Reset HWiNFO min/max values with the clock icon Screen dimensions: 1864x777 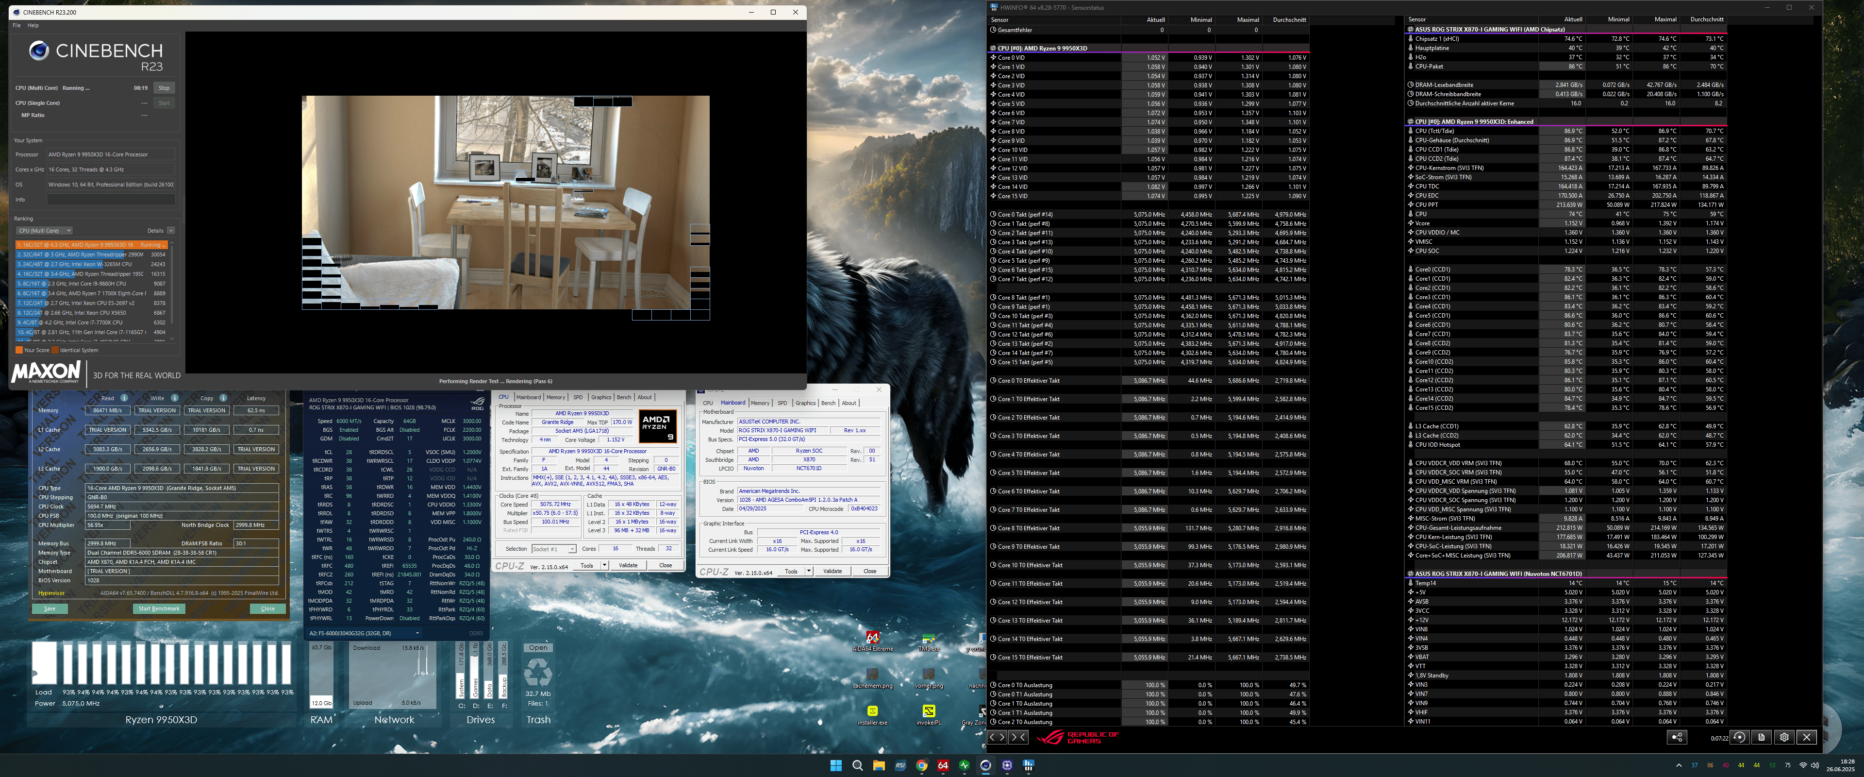pos(1739,737)
